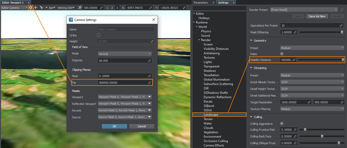Click the Render Preset magnifier icon
The height and width of the screenshot is (148, 347).
pos(342,10)
